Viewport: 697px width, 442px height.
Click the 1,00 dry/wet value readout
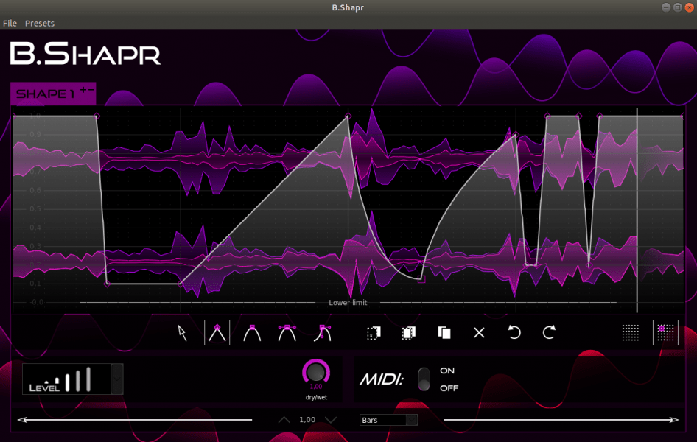pyautogui.click(x=316, y=387)
